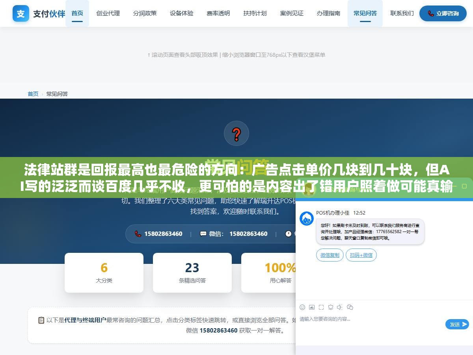Go to 首页 in top navigation
Viewport: 473px width, 355px height.
77,13
